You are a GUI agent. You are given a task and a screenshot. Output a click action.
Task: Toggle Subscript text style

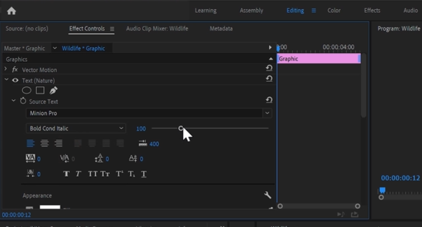coord(131,174)
